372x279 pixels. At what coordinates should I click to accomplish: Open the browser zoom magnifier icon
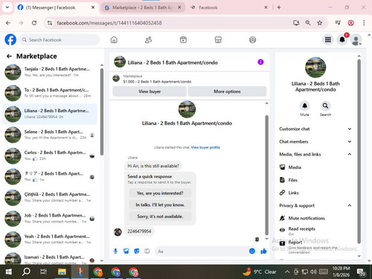(308, 23)
